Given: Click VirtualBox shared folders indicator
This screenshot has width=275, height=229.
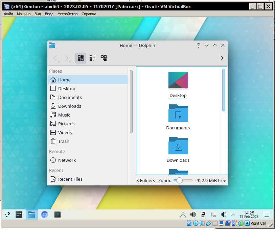Looking at the screenshot, I should tap(215, 223).
